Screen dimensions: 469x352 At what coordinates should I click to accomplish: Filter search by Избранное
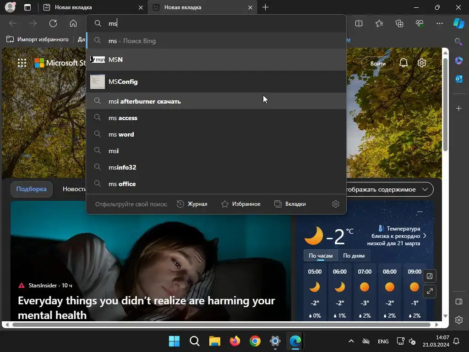pyautogui.click(x=241, y=204)
